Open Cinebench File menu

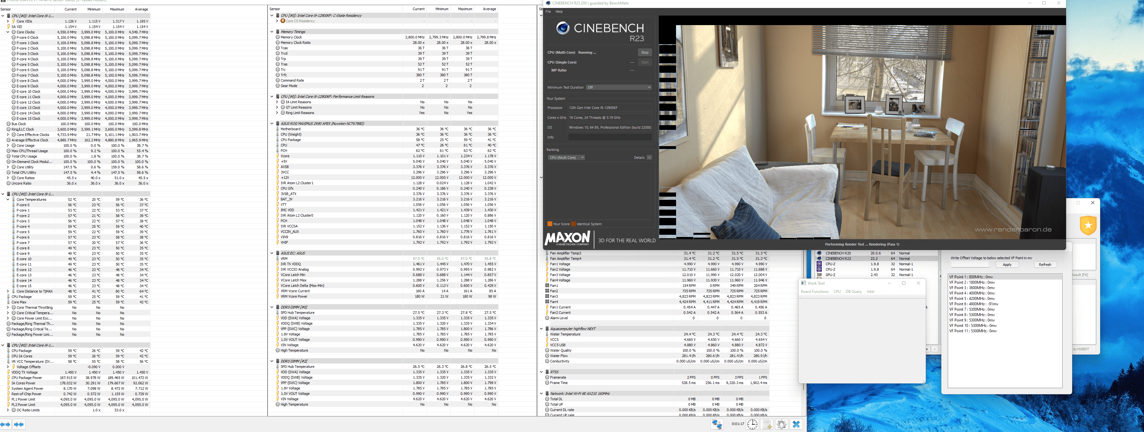point(548,11)
